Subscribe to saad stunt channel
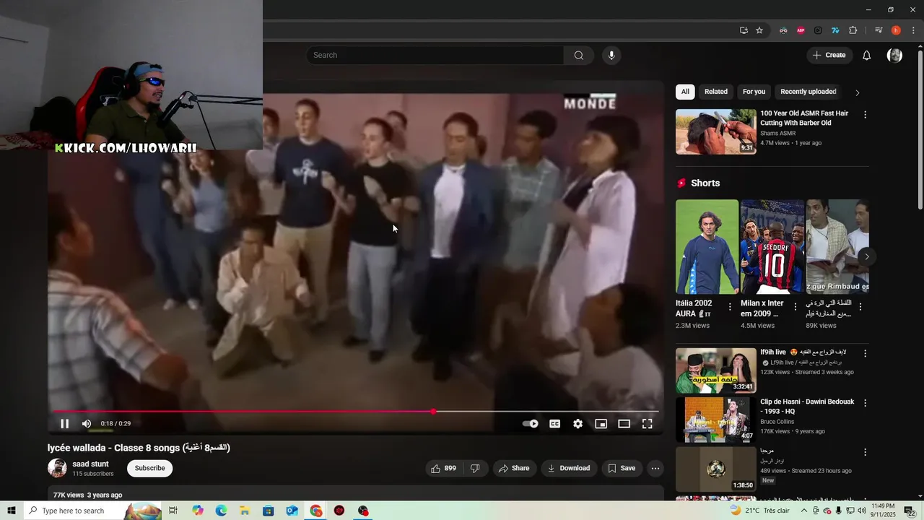 tap(150, 468)
